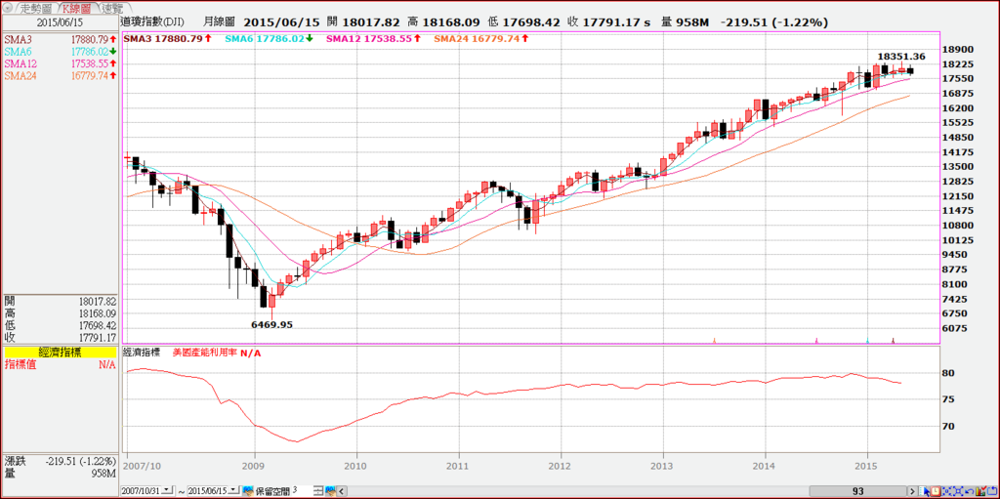
Task: Click the SMA24 16779.74 legend label in chart
Action: pos(481,38)
